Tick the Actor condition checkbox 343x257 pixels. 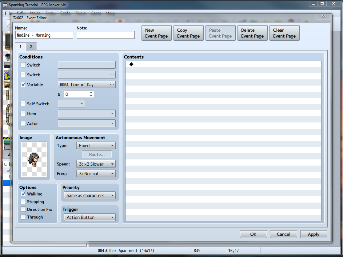[x=23, y=123]
